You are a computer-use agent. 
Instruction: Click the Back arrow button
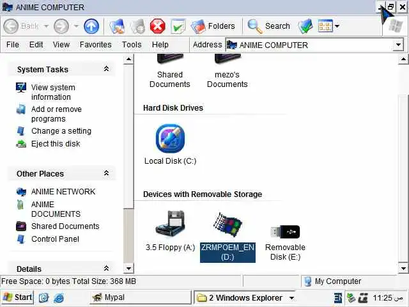point(11,26)
